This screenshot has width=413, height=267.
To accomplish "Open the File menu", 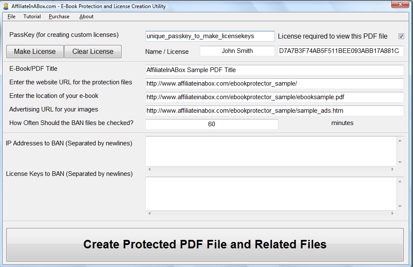I will (11, 17).
